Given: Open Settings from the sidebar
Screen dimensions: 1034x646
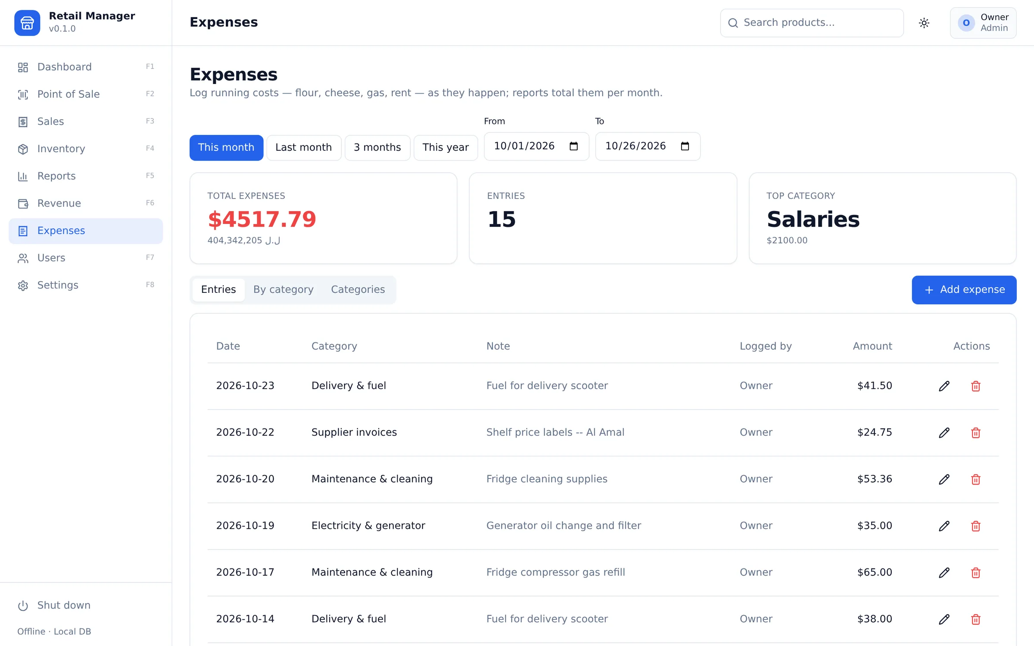Looking at the screenshot, I should pos(86,285).
